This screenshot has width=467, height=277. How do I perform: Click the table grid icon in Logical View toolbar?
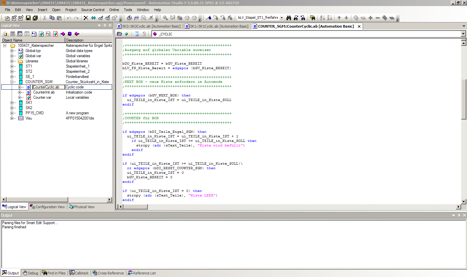point(13,34)
